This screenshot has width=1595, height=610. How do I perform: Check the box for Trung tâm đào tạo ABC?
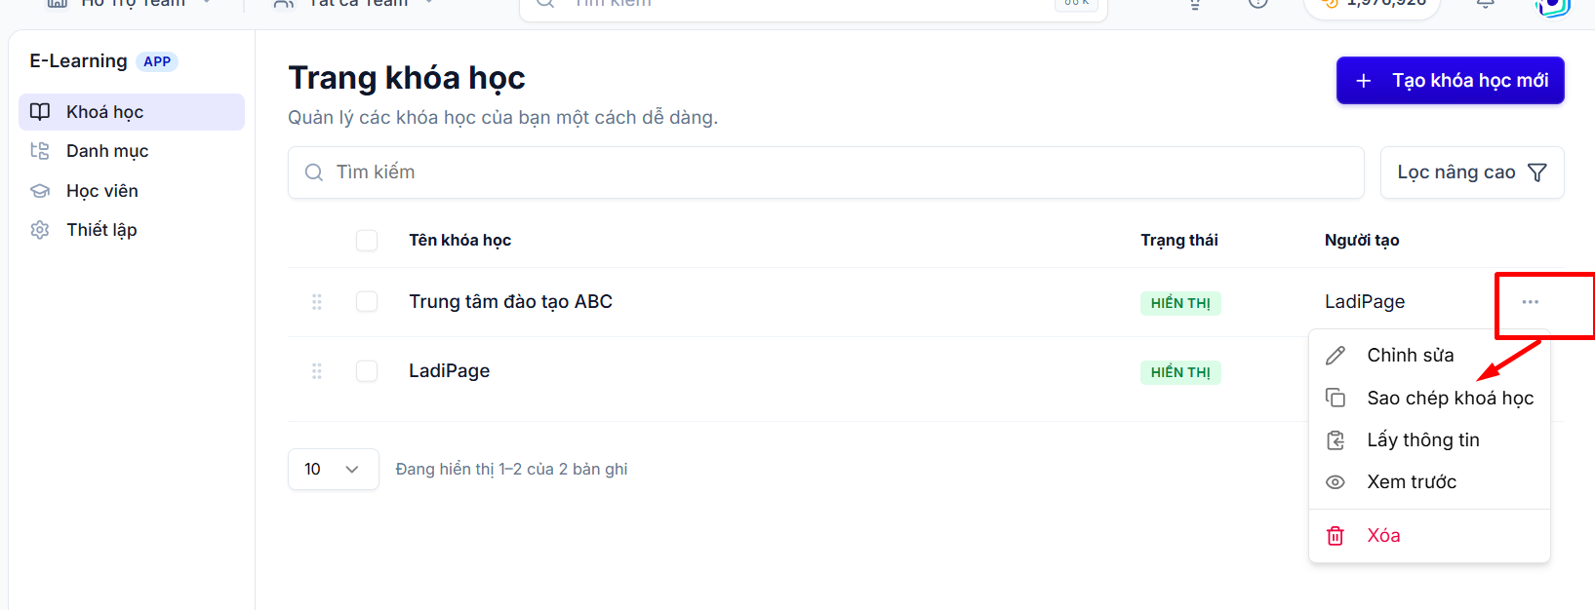click(x=367, y=302)
